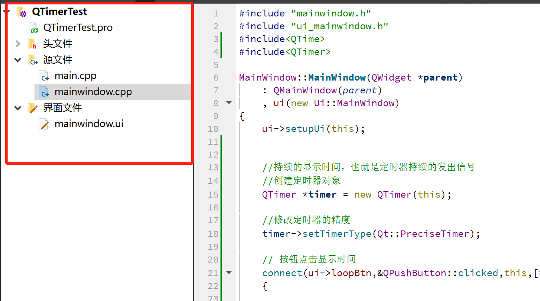Click the comment //修改定时器的精度
Screen dimensions: 540x301
click(x=306, y=220)
